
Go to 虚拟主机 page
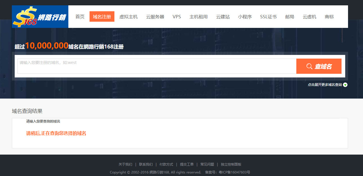click(129, 17)
